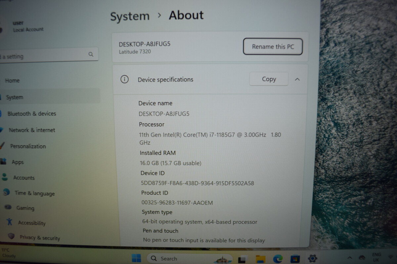Launch File Explorer from the taskbar
This screenshot has width=397, height=264.
260,259
